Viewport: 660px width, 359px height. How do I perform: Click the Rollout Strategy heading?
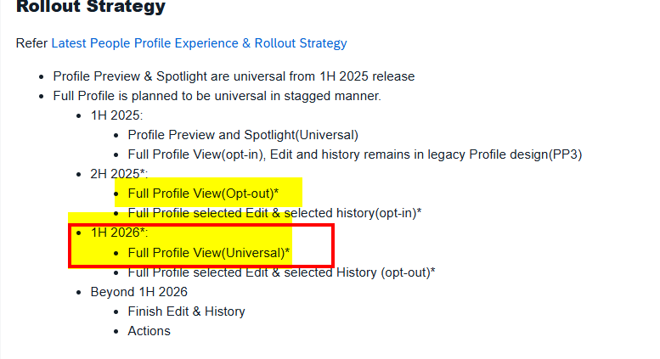coord(90,8)
